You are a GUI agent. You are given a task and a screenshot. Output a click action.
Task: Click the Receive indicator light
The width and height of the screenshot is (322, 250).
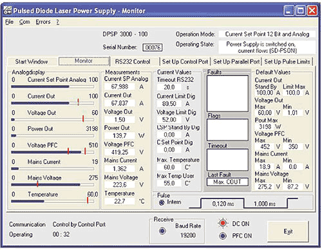[162, 231]
